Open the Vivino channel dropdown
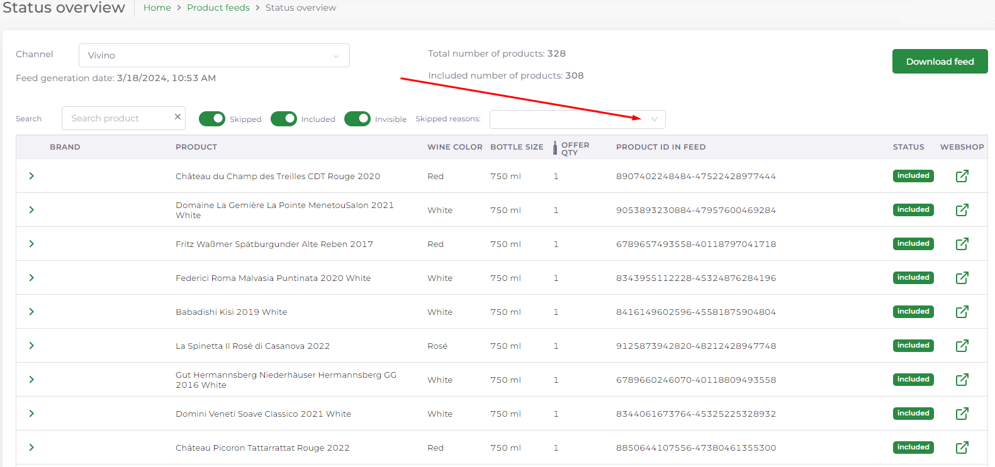 coord(214,55)
